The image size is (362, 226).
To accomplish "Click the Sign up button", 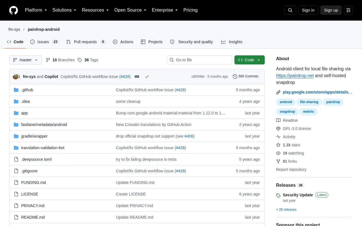I will (x=331, y=10).
